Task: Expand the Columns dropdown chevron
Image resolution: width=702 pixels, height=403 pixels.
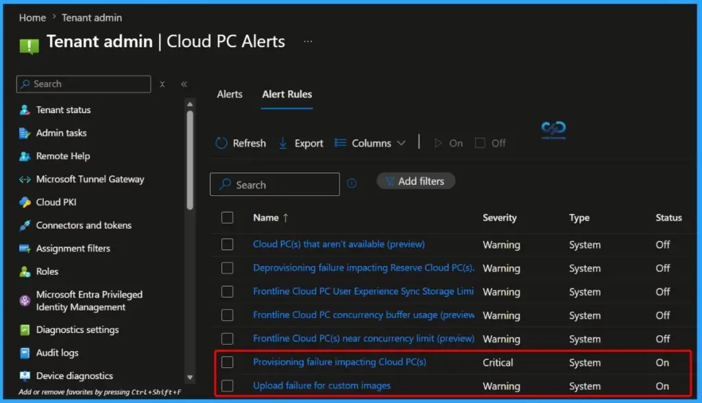Action: click(x=401, y=143)
